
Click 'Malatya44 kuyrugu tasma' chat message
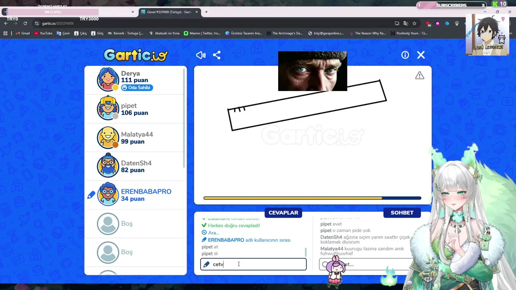point(362,251)
